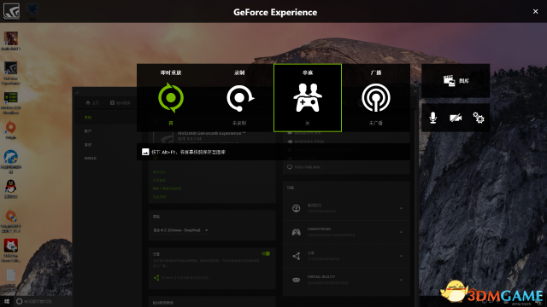The height and width of the screenshot is (307, 547).
Task: Toggle the camera-off icon in overlay
Action: click(x=456, y=118)
